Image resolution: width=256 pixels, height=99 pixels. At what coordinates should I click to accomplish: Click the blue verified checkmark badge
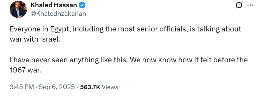(82, 5)
